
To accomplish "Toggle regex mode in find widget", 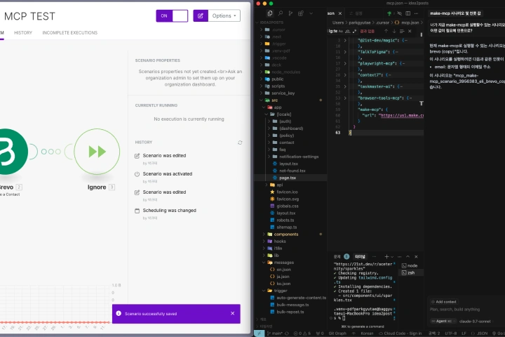I will coord(355,32).
